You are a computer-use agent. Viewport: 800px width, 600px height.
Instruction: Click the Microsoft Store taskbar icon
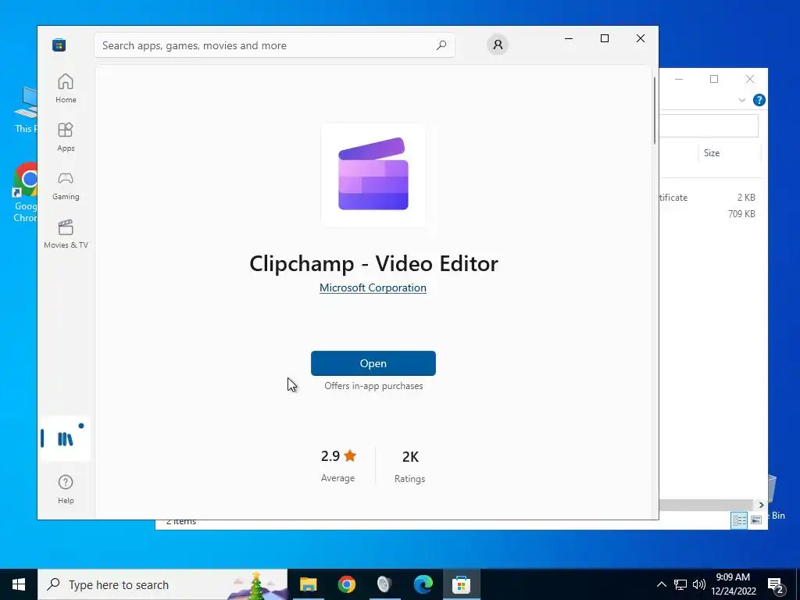(x=461, y=584)
